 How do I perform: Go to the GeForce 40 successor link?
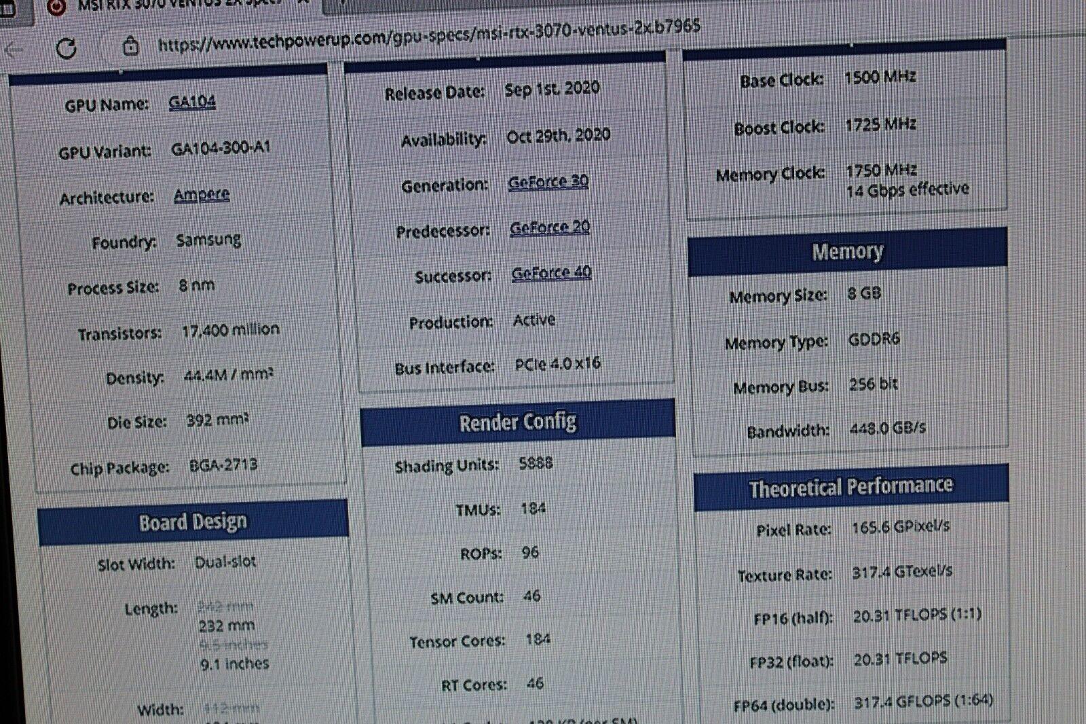tap(551, 273)
